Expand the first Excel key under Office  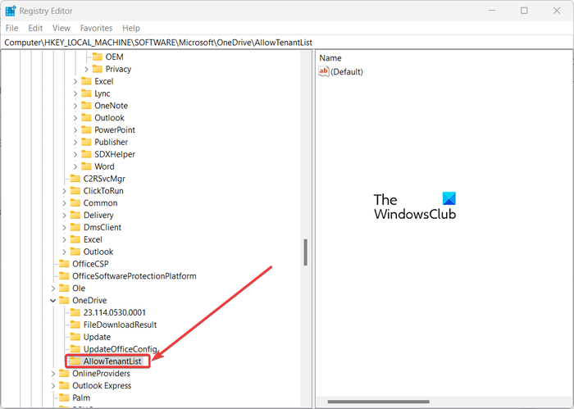75,81
